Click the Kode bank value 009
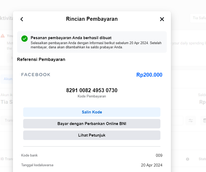 point(159,155)
